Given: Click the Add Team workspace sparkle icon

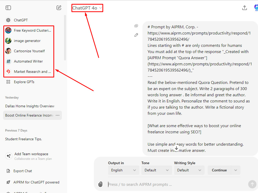Looking at the screenshot, I should point(9,156).
